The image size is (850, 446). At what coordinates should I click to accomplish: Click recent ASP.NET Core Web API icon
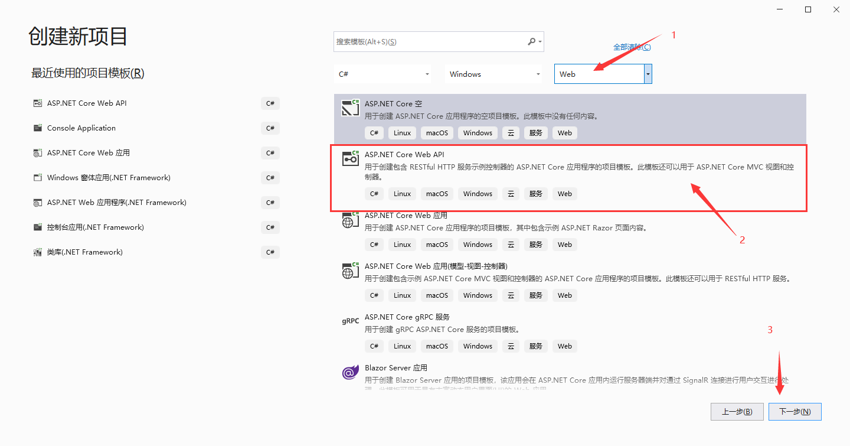(38, 103)
